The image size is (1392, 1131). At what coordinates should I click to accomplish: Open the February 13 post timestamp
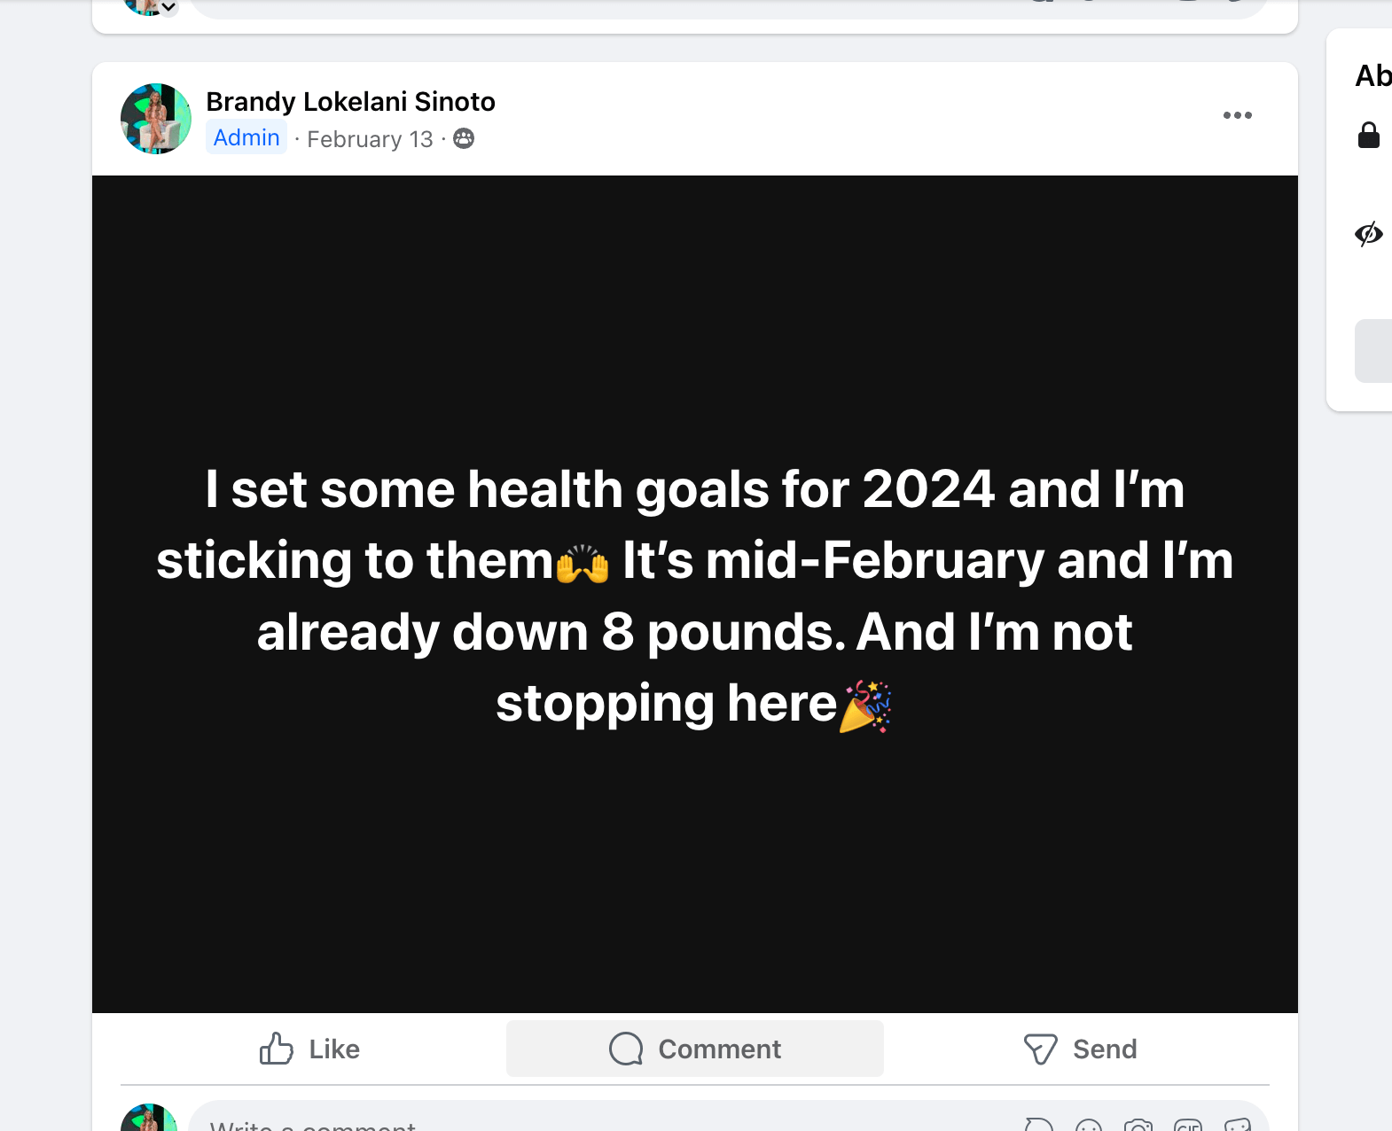370,139
